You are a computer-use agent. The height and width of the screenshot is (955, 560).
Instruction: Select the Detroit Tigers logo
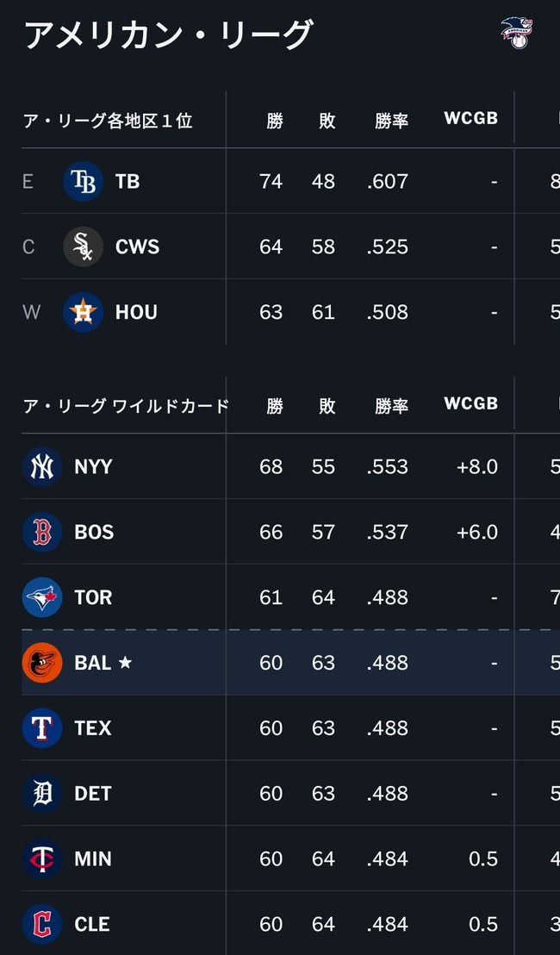42,793
